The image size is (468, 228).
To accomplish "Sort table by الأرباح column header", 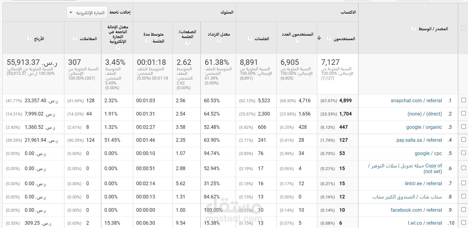I will 39,39.
